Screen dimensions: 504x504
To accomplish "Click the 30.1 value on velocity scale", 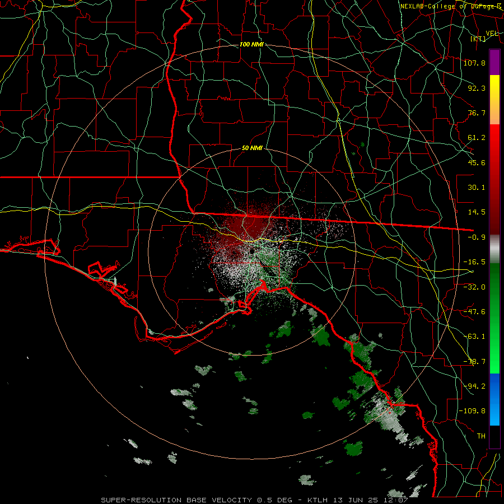I will [x=477, y=188].
